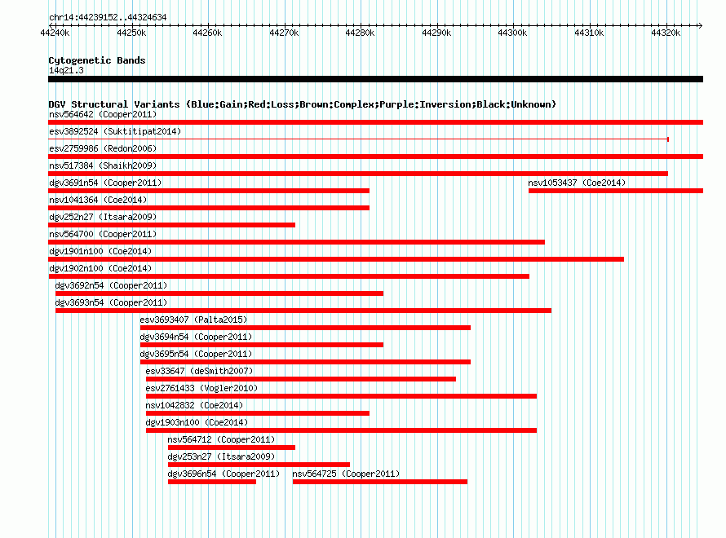The width and height of the screenshot is (726, 538).
Task: Open the esv3693407 (Palta2015) label
Action: click(193, 320)
